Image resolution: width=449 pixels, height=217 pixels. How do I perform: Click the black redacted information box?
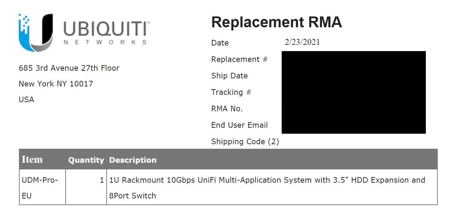tap(354, 92)
